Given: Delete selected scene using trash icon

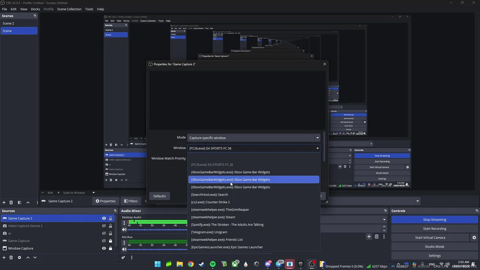Looking at the screenshot, I should click(11, 202).
